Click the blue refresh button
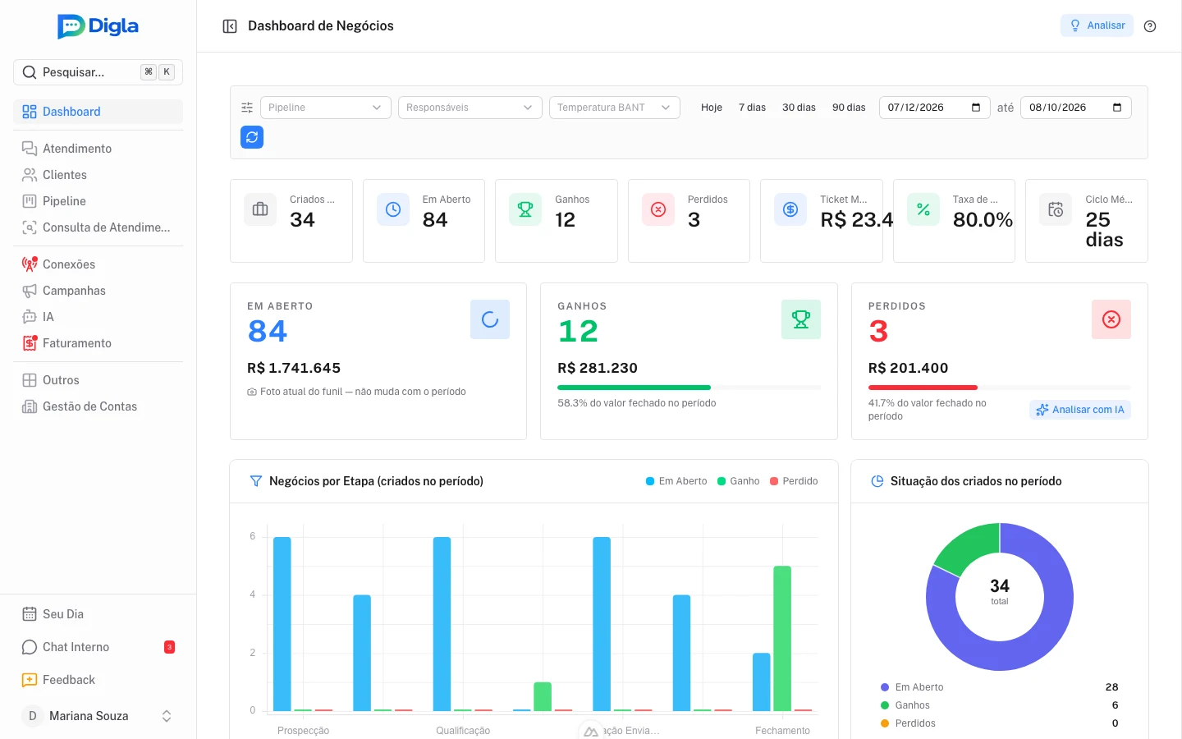 [252, 137]
